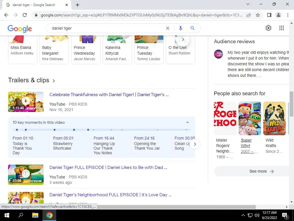Image resolution: width=294 pixels, height=221 pixels.
Task: Open Prince Wednesday cast card
Action: (x=86, y=50)
